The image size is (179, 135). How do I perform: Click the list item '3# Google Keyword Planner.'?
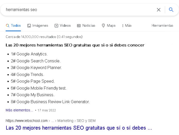(x=36, y=68)
